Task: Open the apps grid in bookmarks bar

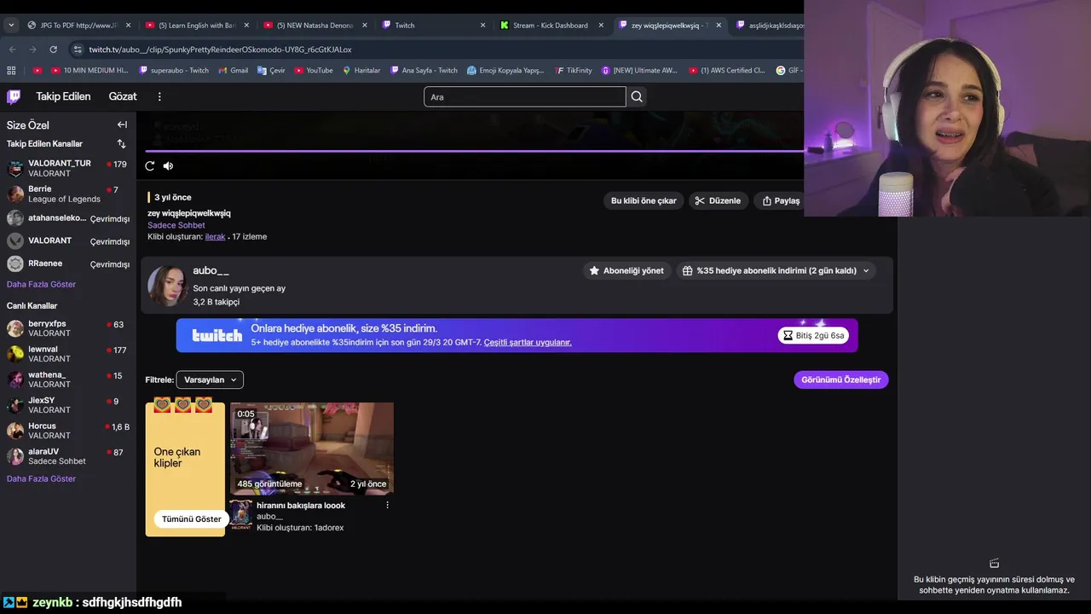Action: [11, 70]
